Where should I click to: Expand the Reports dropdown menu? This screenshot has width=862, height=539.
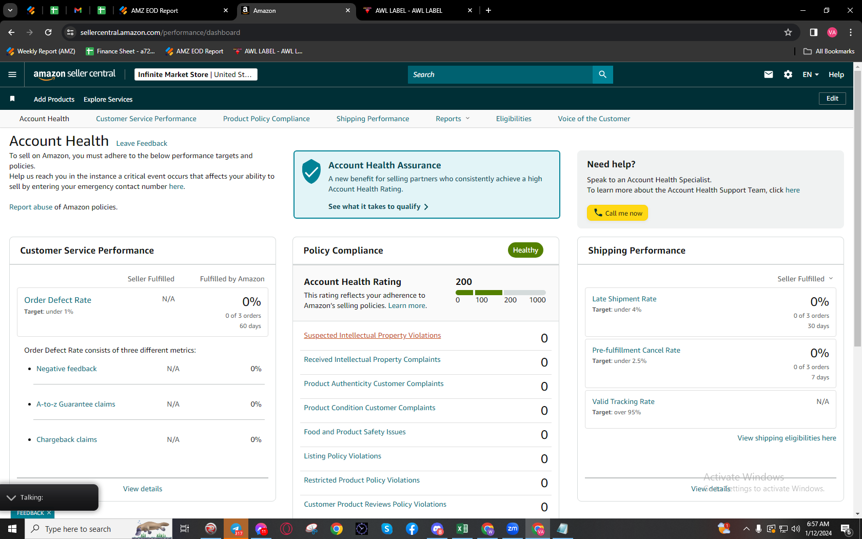(453, 119)
